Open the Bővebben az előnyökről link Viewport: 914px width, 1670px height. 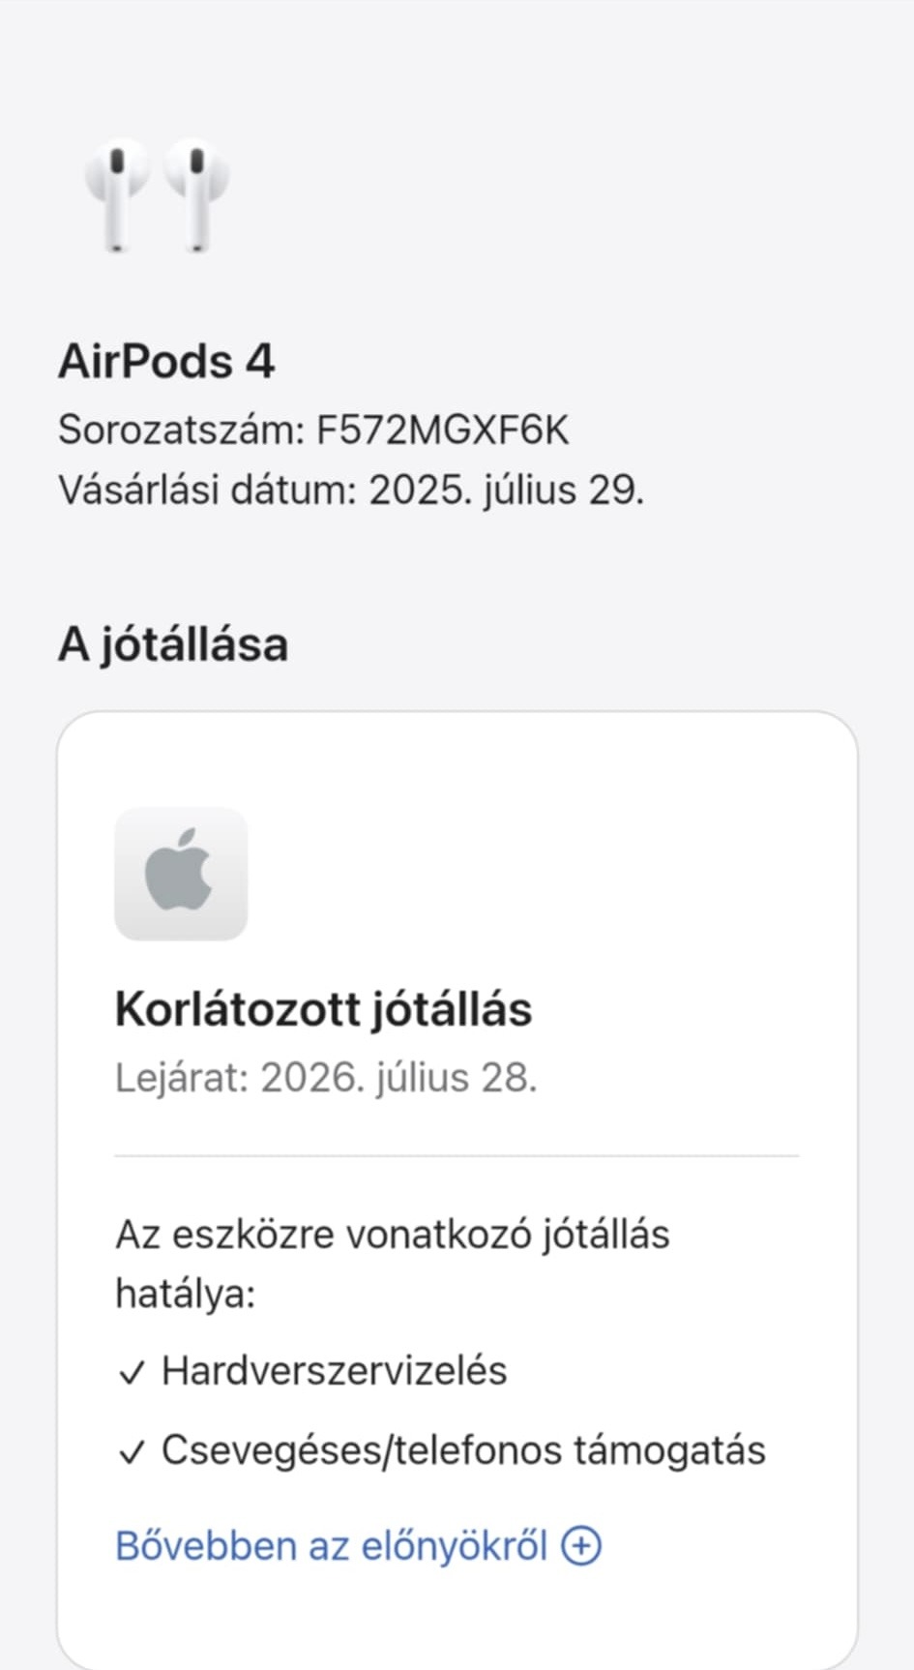[331, 1545]
